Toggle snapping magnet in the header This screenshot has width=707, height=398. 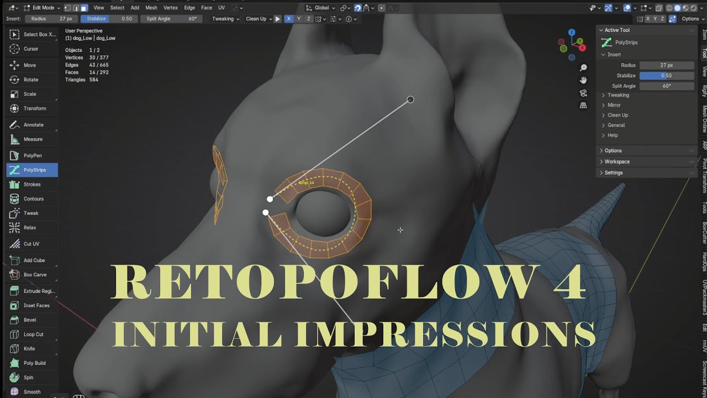click(x=358, y=8)
